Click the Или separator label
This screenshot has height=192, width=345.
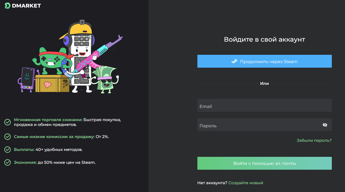(264, 84)
